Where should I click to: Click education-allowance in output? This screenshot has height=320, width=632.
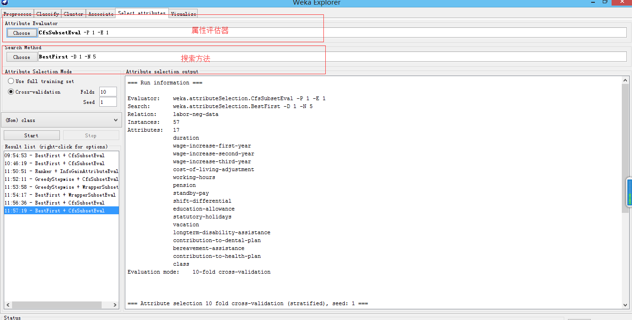click(x=204, y=209)
